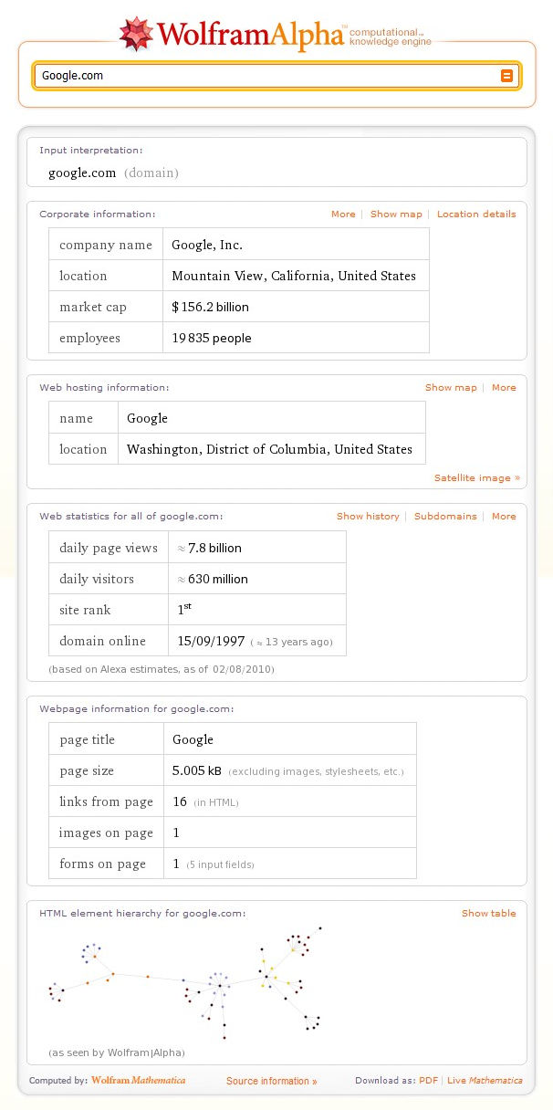Open Location details link
553x1110 pixels.
[x=476, y=215]
